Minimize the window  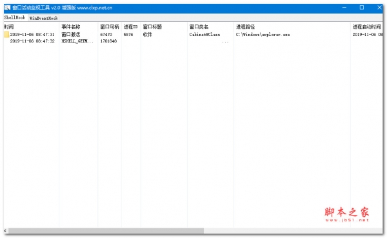coord(344,8)
